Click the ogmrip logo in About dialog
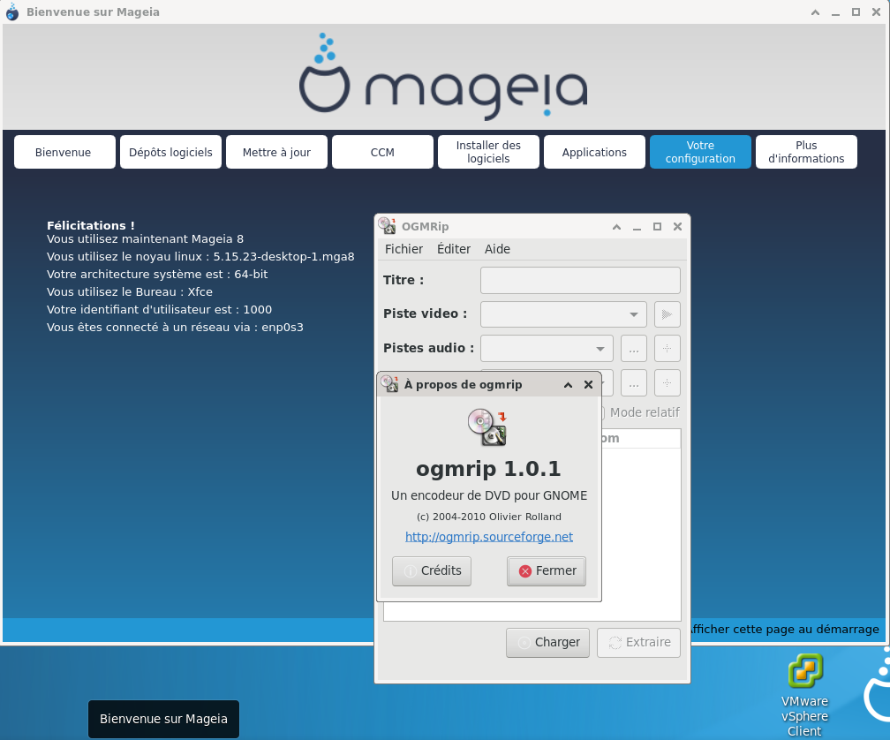890x740 pixels. 487,427
